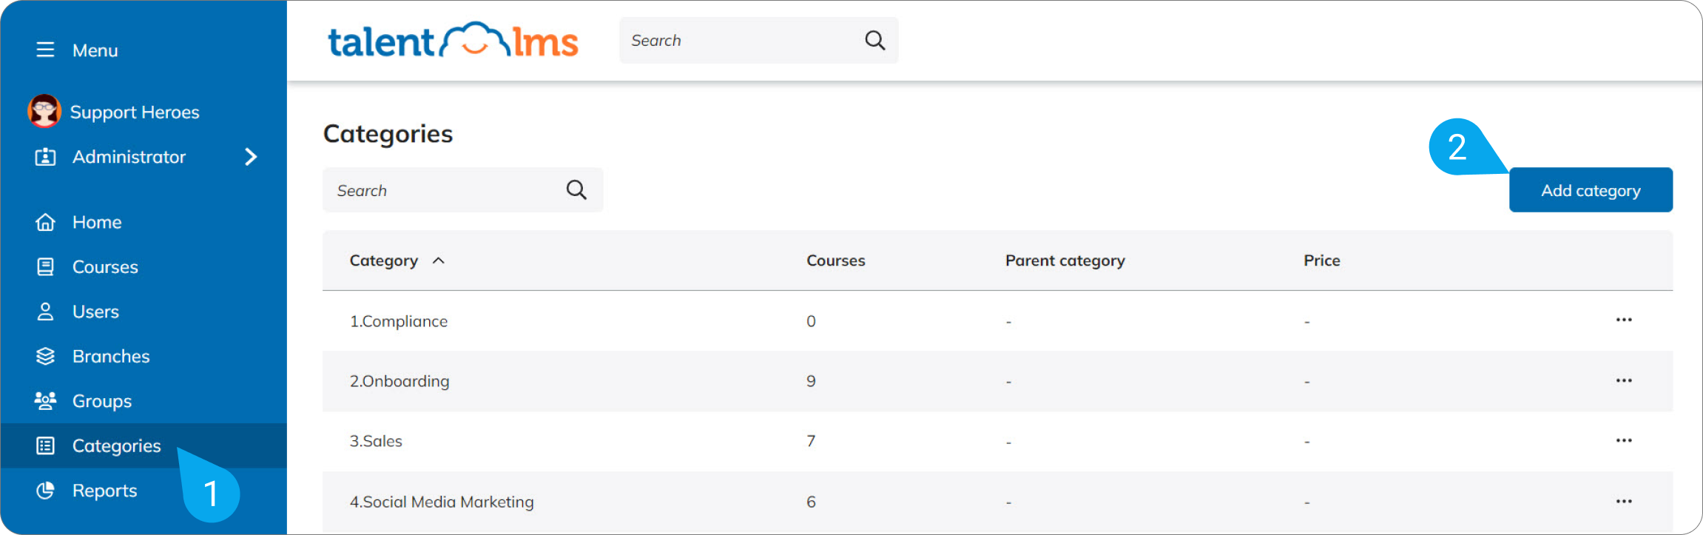
Task: Click the hamburger Menu icon
Action: pyautogui.click(x=45, y=50)
